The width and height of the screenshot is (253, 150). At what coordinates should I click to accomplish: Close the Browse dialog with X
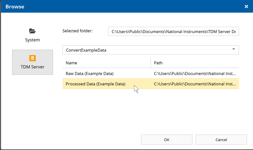point(246,6)
